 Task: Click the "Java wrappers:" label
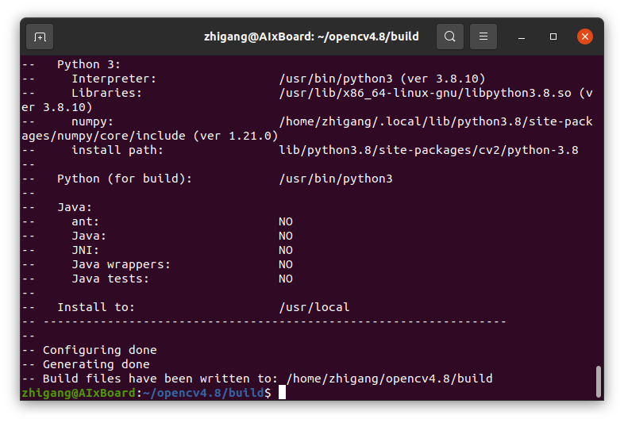click(x=121, y=264)
